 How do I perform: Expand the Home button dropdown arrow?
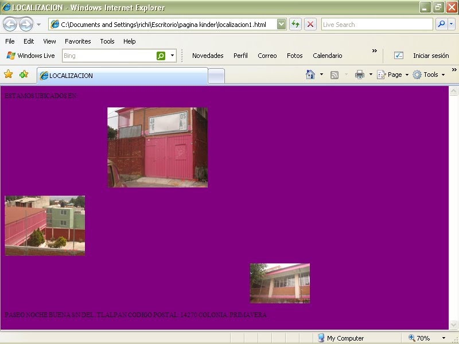click(x=321, y=75)
